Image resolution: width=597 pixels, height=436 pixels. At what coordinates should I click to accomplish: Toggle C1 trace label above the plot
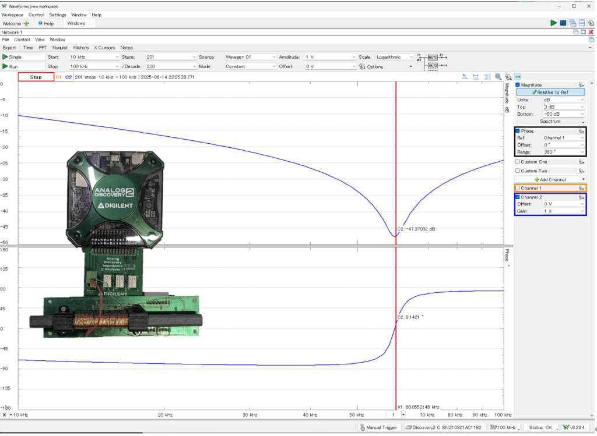tap(58, 77)
